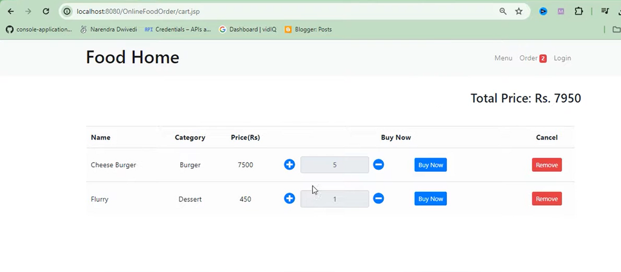Image resolution: width=621 pixels, height=272 pixels.
Task: Click the Cheese Burger item name
Action: coord(113,165)
